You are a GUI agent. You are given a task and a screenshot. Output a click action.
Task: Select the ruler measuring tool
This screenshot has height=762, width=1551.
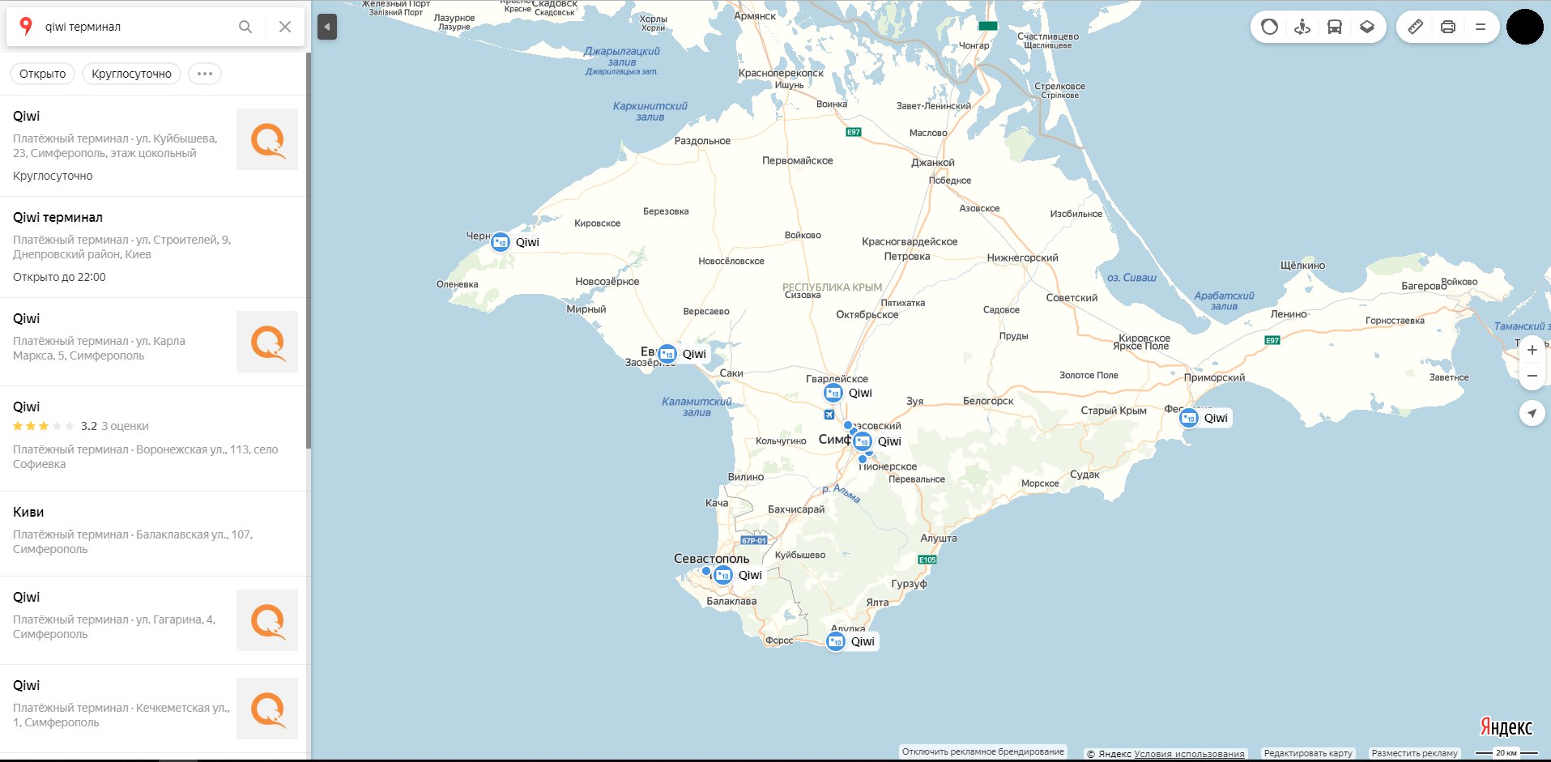tap(1415, 27)
